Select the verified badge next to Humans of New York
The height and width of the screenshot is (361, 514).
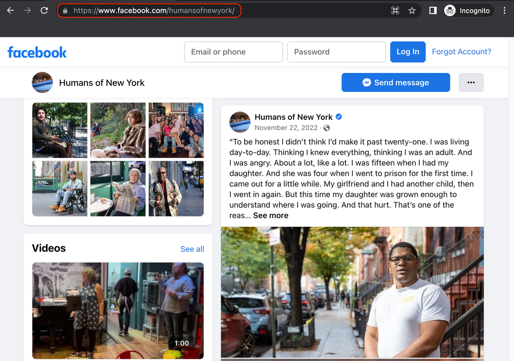pos(338,117)
